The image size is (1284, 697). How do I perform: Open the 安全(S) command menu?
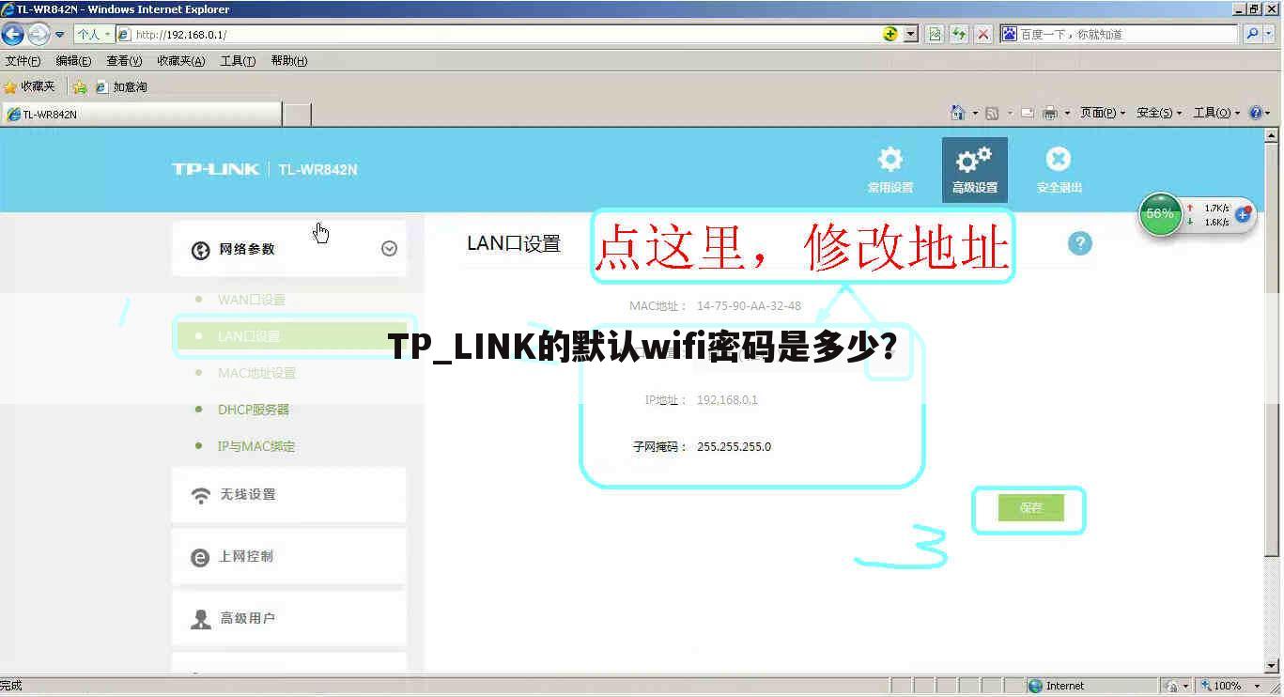(x=1159, y=113)
